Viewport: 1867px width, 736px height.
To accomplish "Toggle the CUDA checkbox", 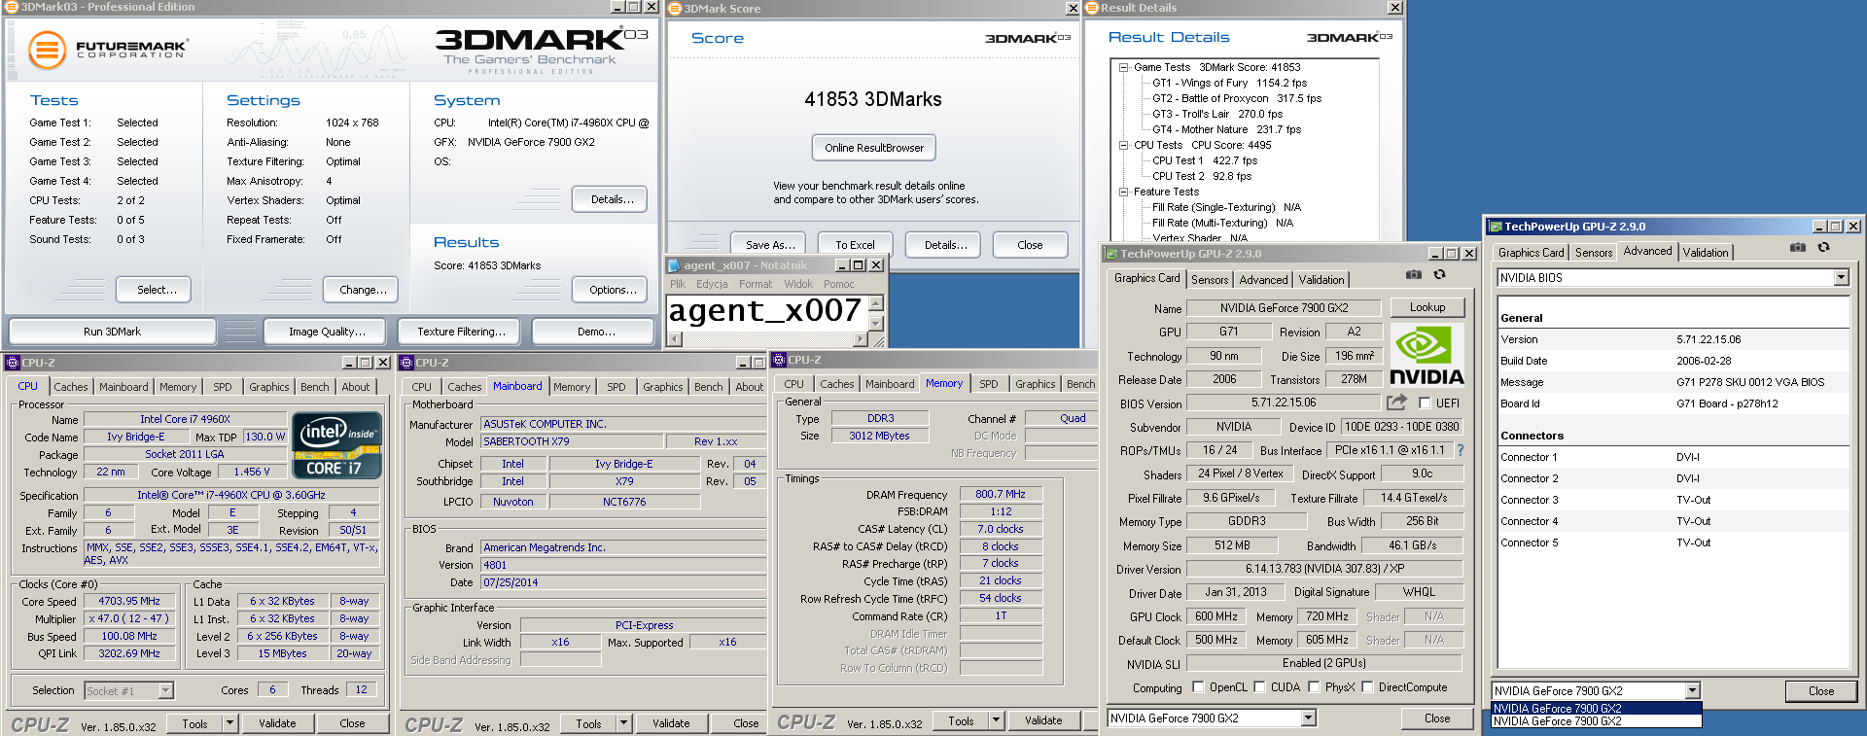I will pyautogui.click(x=1259, y=687).
